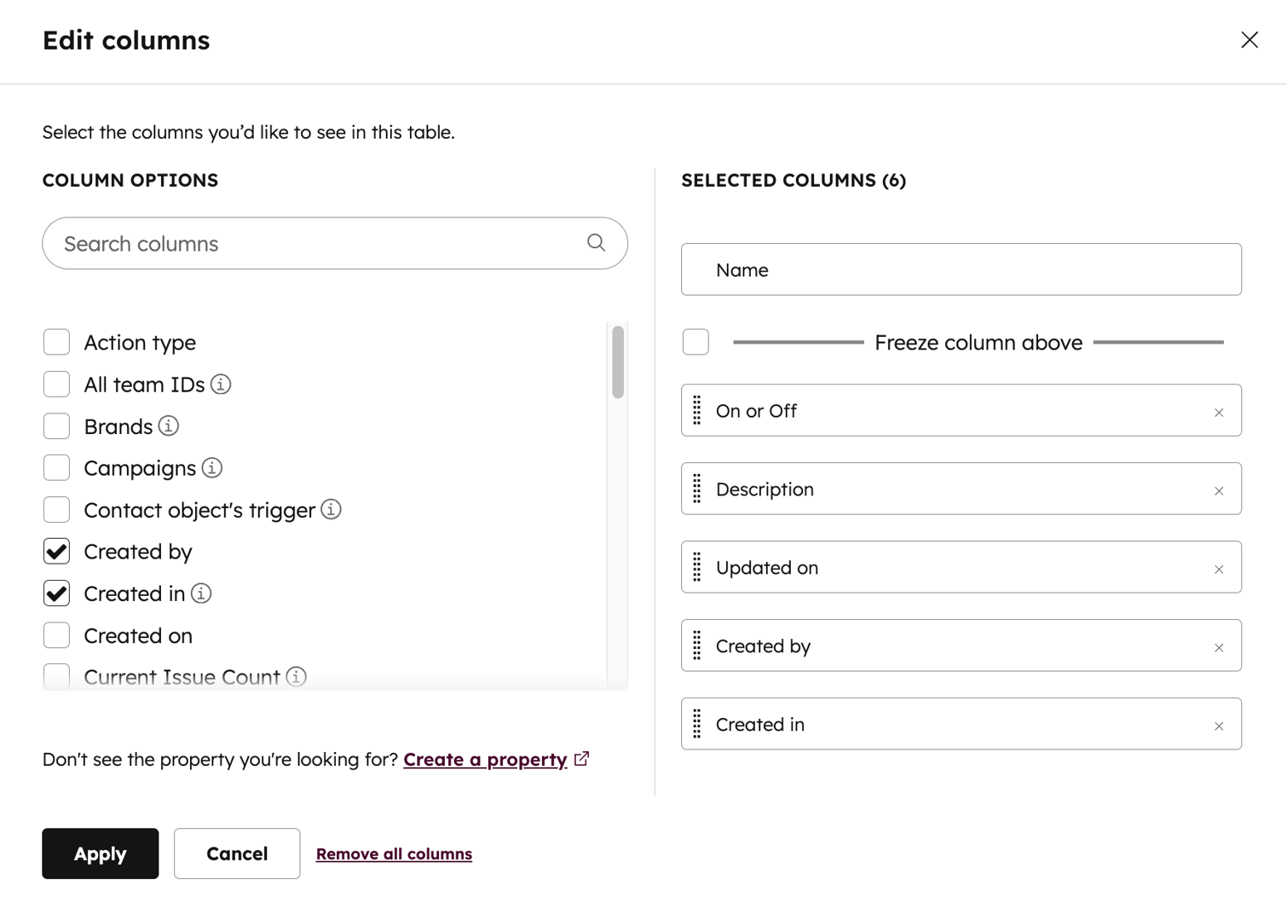Check the Contact object's trigger option
Screen dimensions: 1287x903
click(56, 509)
